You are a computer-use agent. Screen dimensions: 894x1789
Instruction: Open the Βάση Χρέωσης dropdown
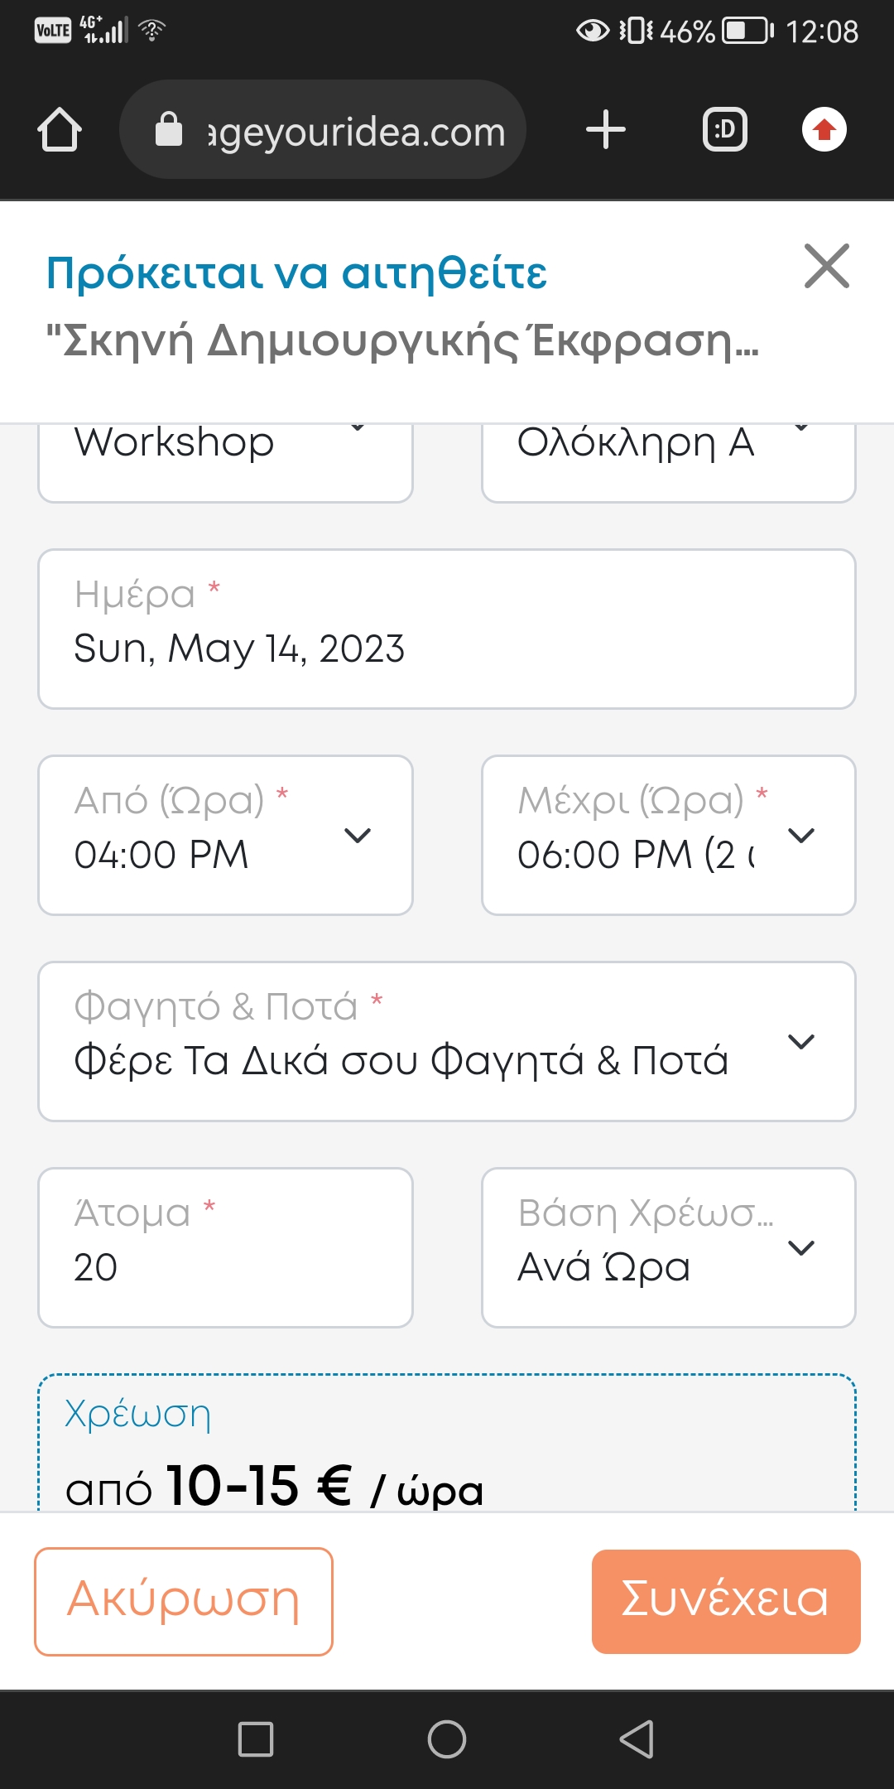(x=668, y=1247)
